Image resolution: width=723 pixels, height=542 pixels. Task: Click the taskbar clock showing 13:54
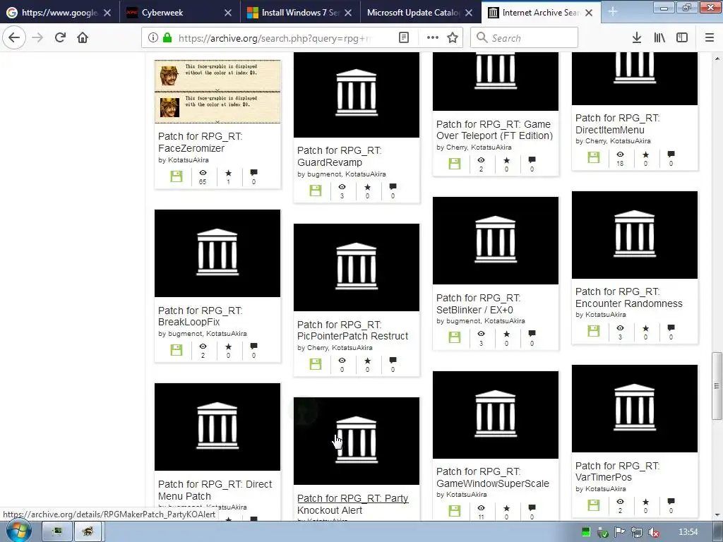[x=688, y=532]
